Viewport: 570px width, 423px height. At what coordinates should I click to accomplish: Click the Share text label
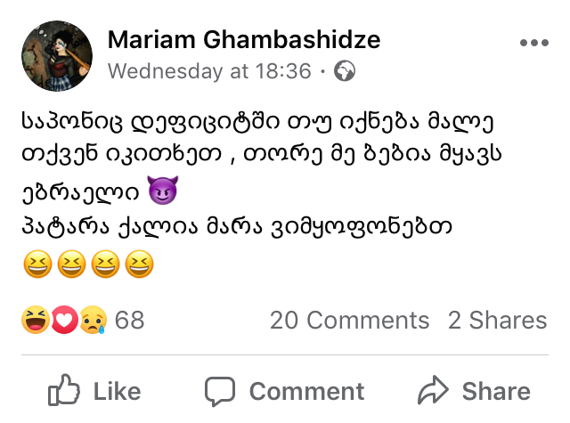pyautogui.click(x=496, y=391)
